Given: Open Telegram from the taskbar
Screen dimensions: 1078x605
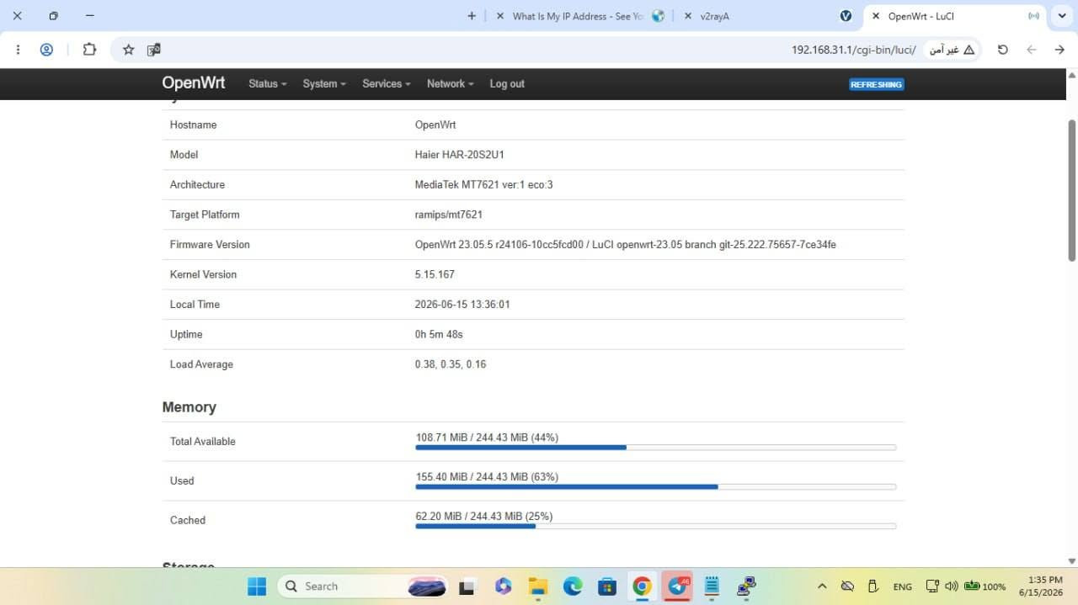Looking at the screenshot, I should pyautogui.click(x=677, y=586).
